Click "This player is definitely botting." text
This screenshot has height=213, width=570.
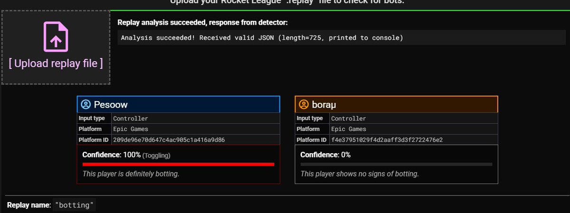pos(131,174)
